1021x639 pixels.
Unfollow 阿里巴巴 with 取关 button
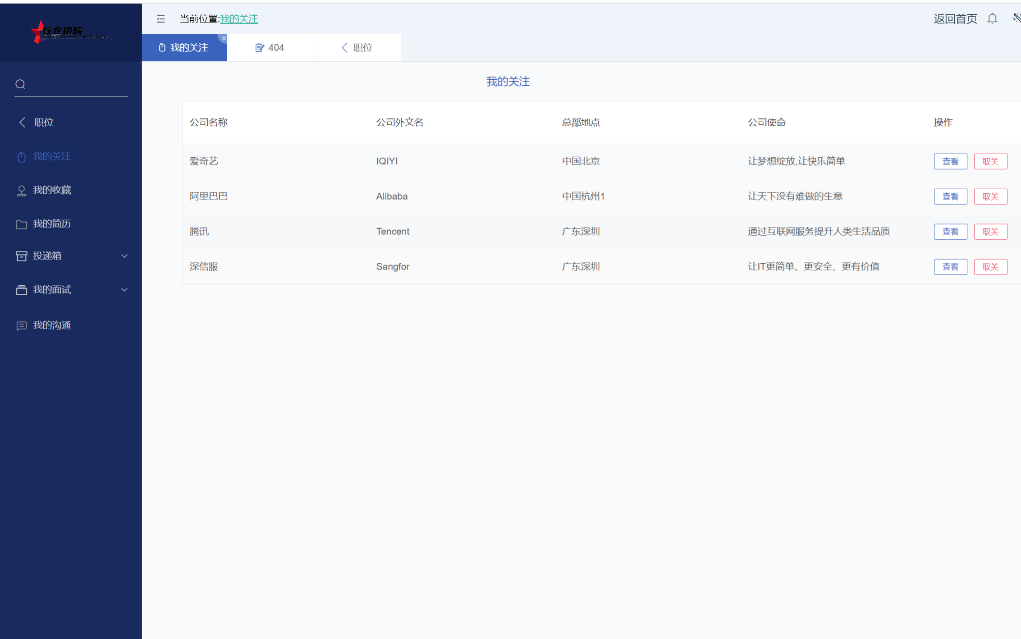pos(990,196)
